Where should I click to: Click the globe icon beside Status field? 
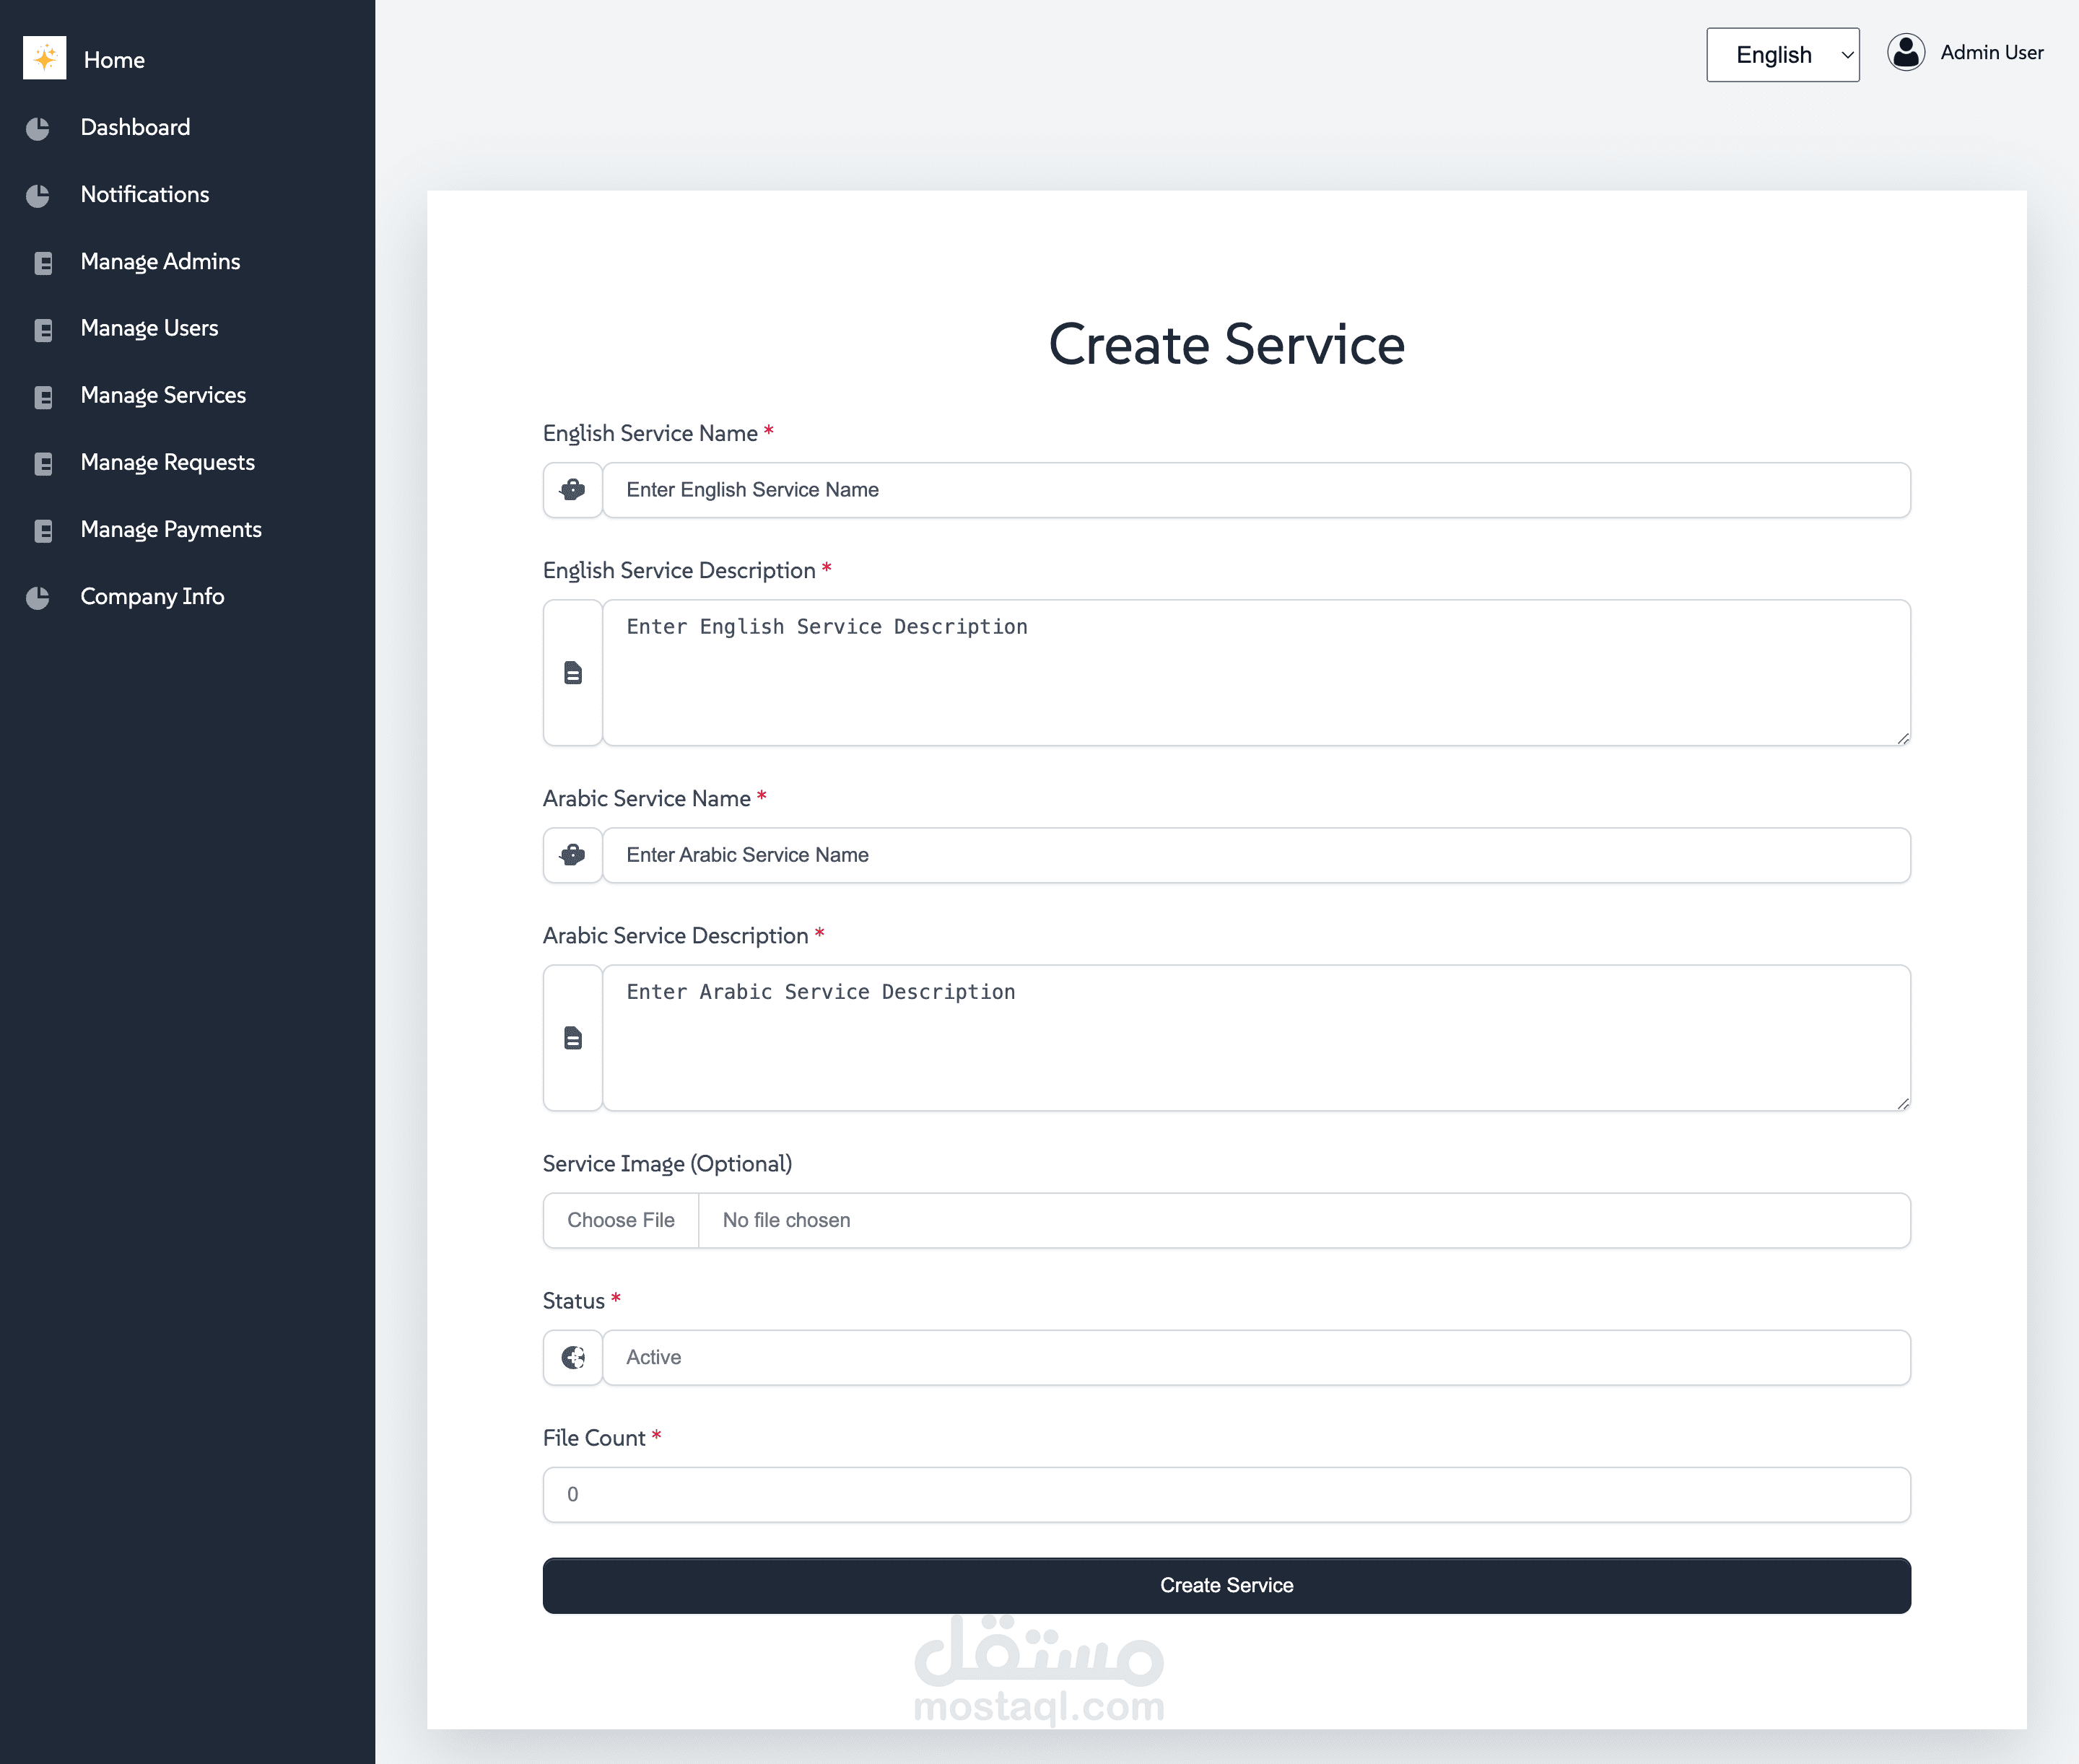pyautogui.click(x=572, y=1357)
